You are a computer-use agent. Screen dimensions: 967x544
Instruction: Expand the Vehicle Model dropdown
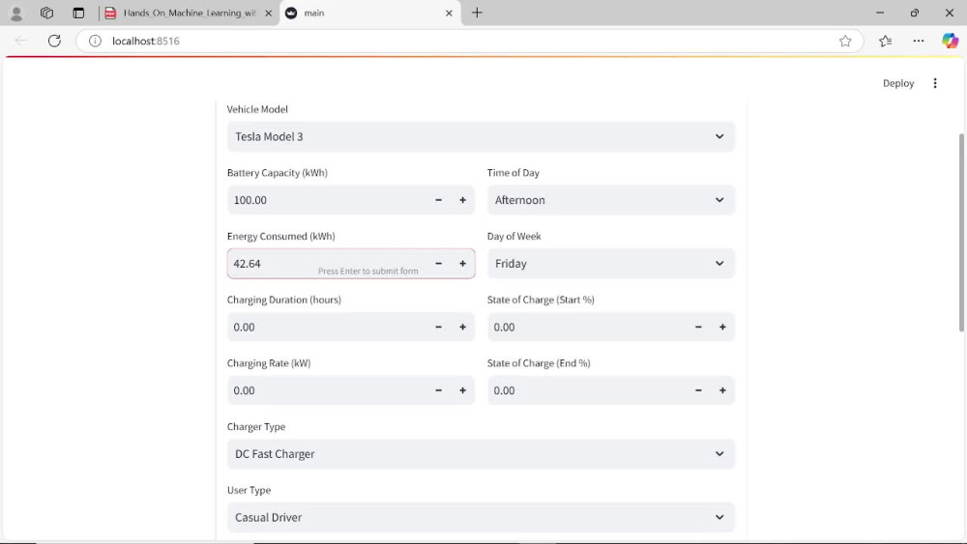click(x=481, y=137)
